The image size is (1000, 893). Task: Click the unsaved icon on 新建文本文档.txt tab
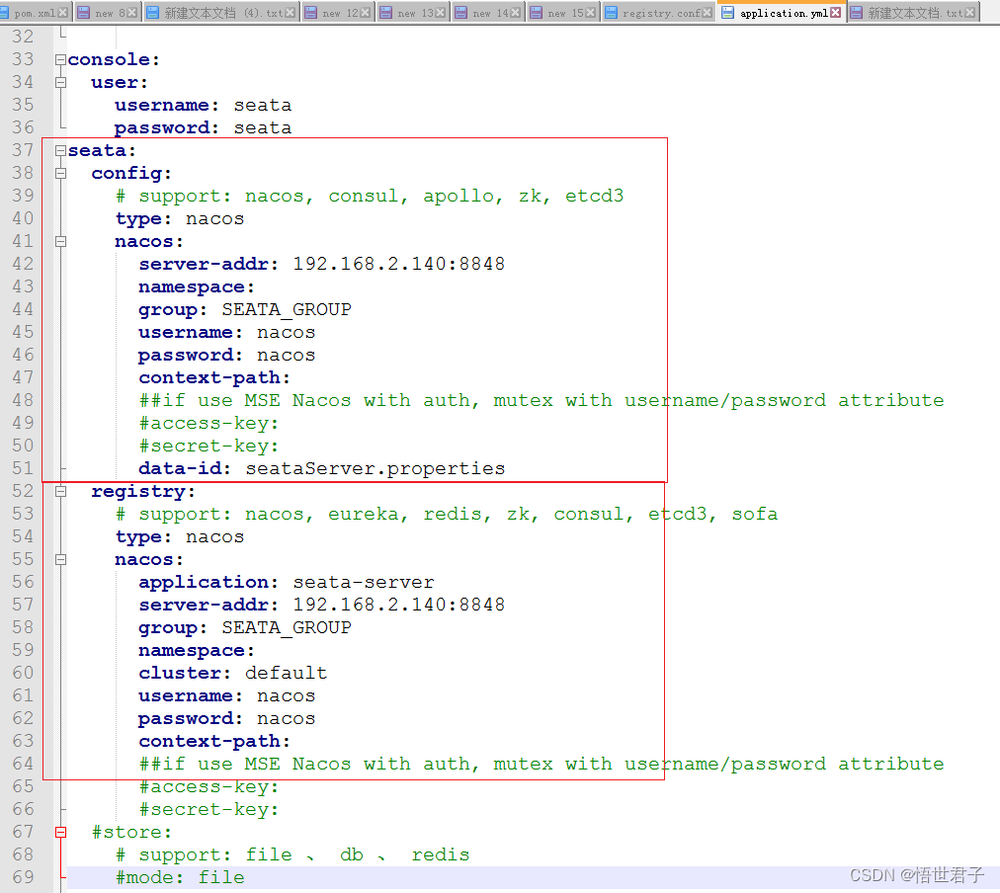[x=857, y=13]
